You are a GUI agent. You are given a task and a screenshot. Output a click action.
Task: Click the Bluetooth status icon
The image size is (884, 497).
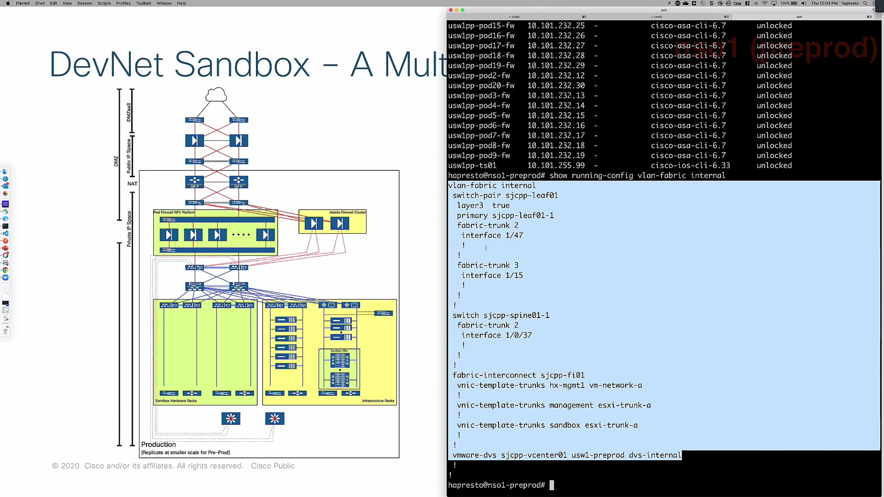click(756, 3)
